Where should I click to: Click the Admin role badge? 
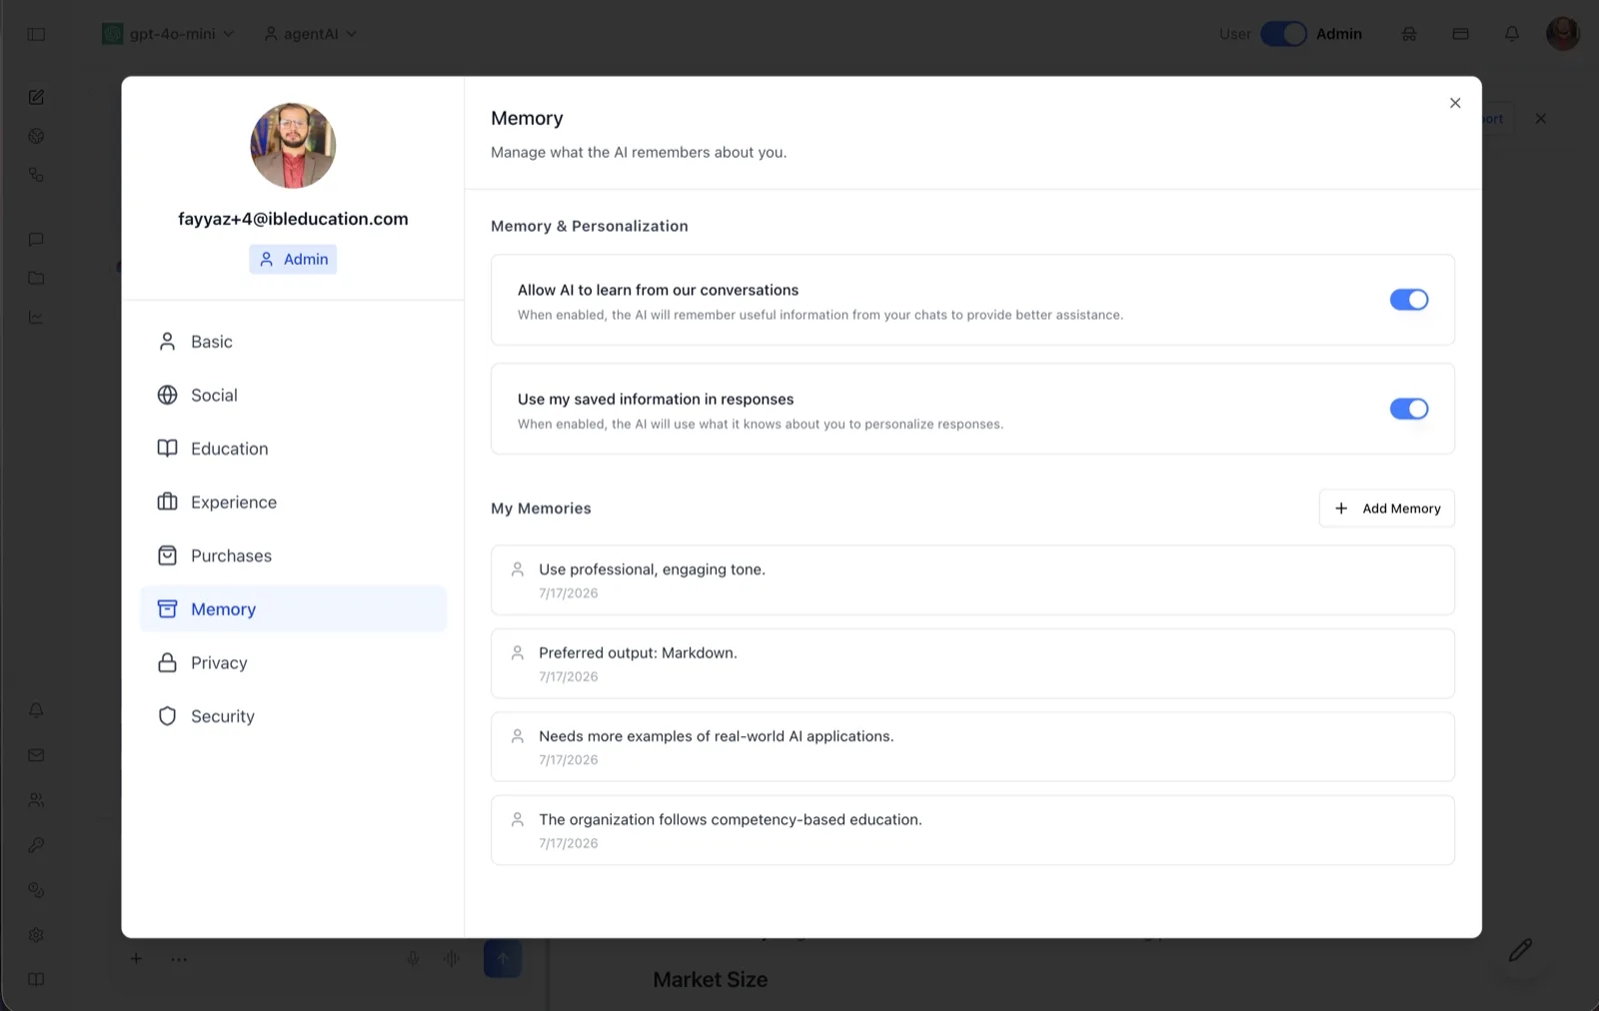293,260
